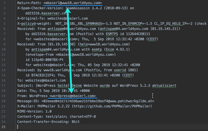The width and height of the screenshot is (208, 131).
Task: Click 'Content-Transfer-Encoding: 8bit' on line 24
Action: [x=48, y=122]
